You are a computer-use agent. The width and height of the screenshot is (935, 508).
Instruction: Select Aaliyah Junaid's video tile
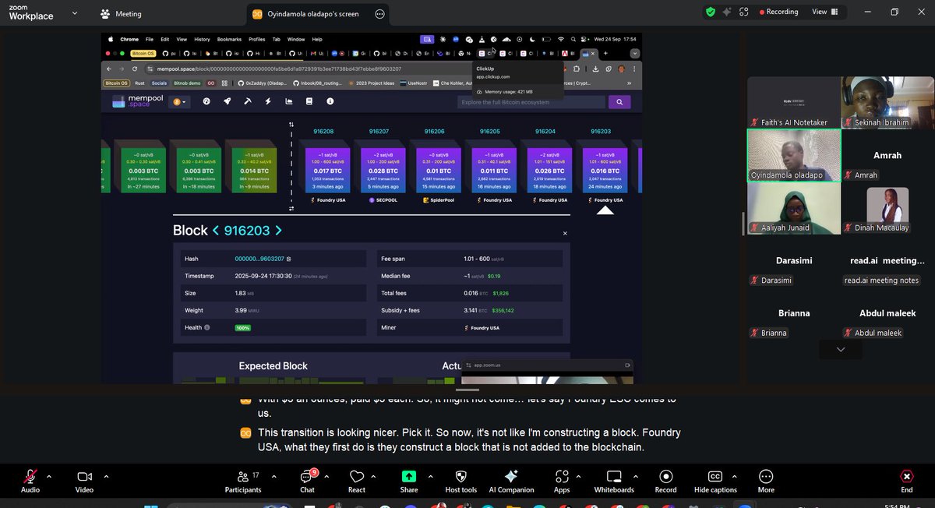click(794, 208)
